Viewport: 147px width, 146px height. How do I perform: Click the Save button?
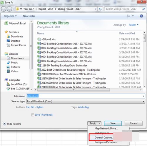113,123
